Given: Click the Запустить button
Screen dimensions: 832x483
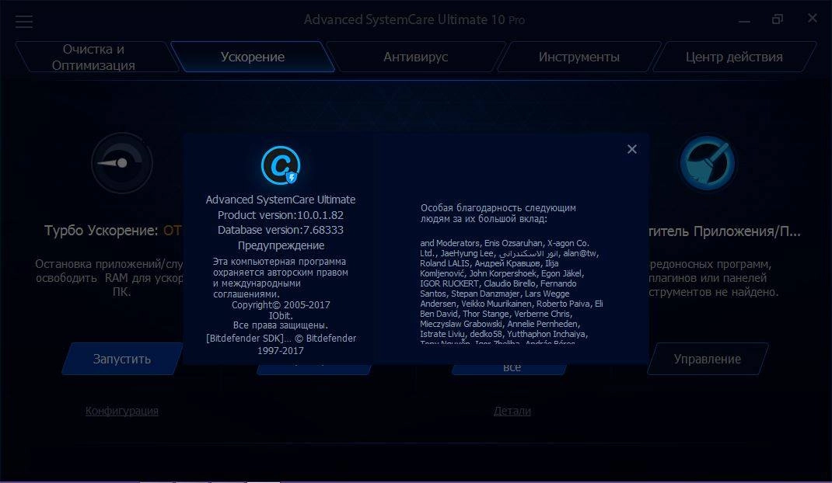Looking at the screenshot, I should click(121, 359).
